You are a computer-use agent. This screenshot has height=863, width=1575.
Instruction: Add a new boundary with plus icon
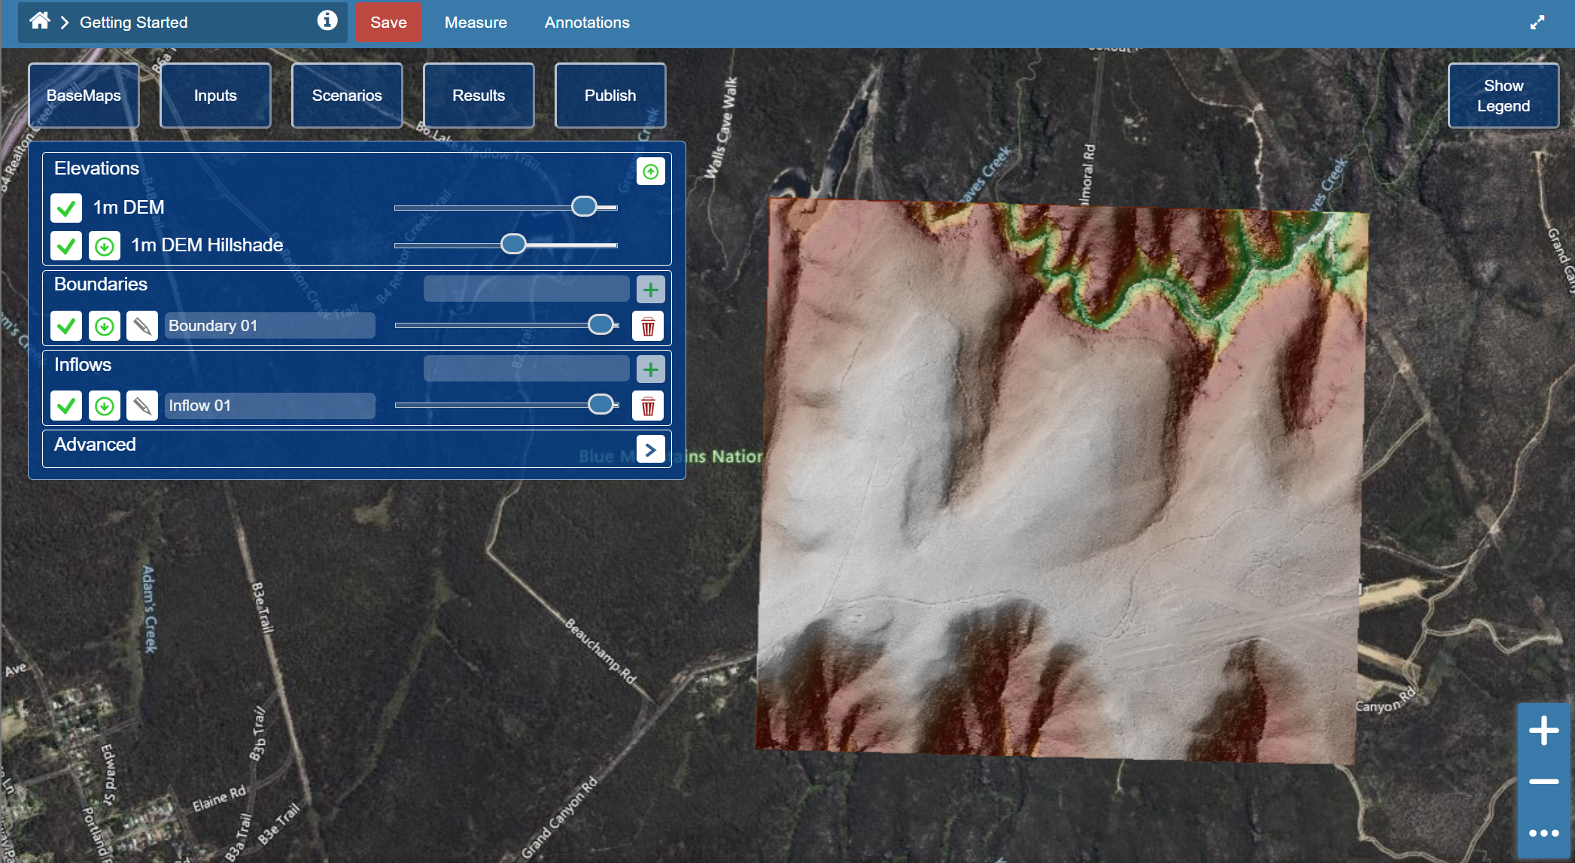click(650, 289)
